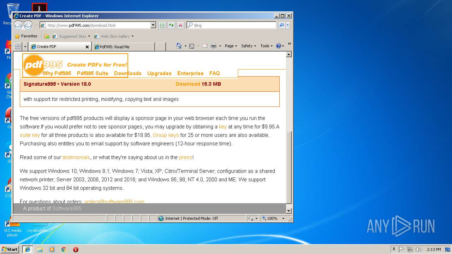
Task: Close the Create PDF tab
Action: point(87,47)
